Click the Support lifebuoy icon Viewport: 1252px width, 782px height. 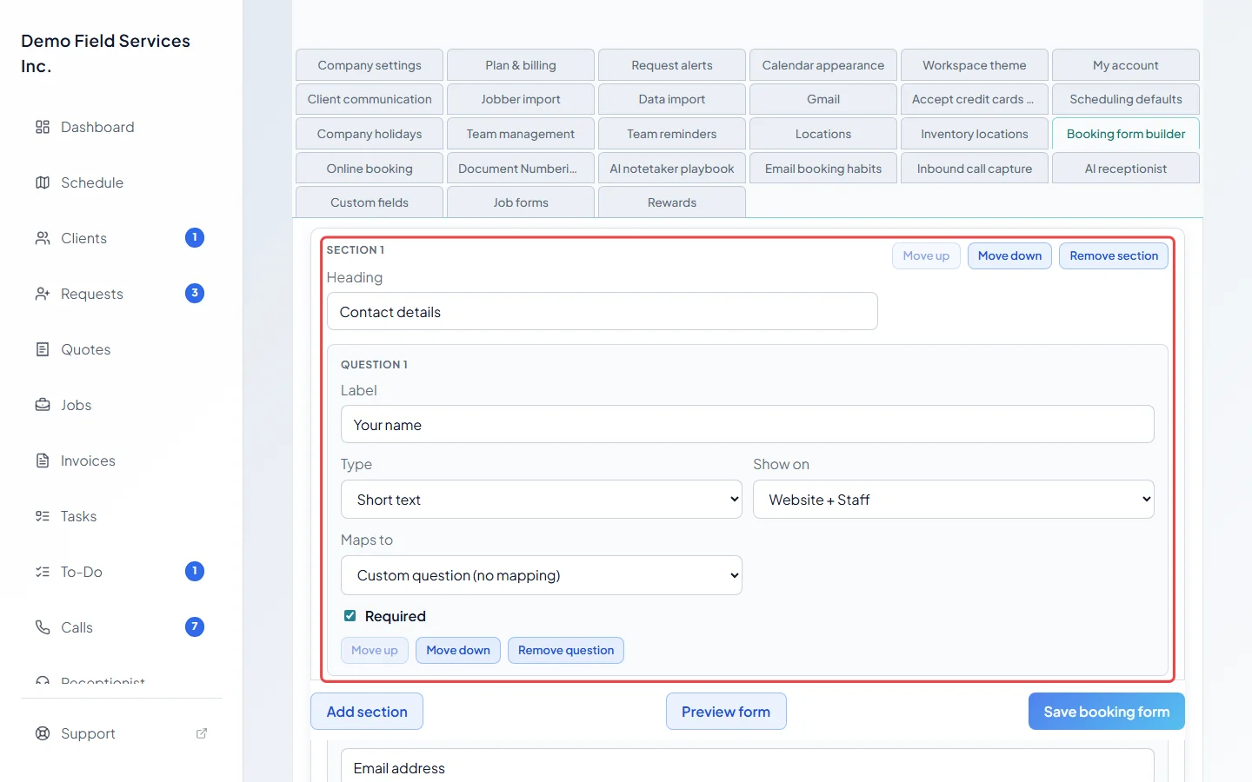coord(43,733)
